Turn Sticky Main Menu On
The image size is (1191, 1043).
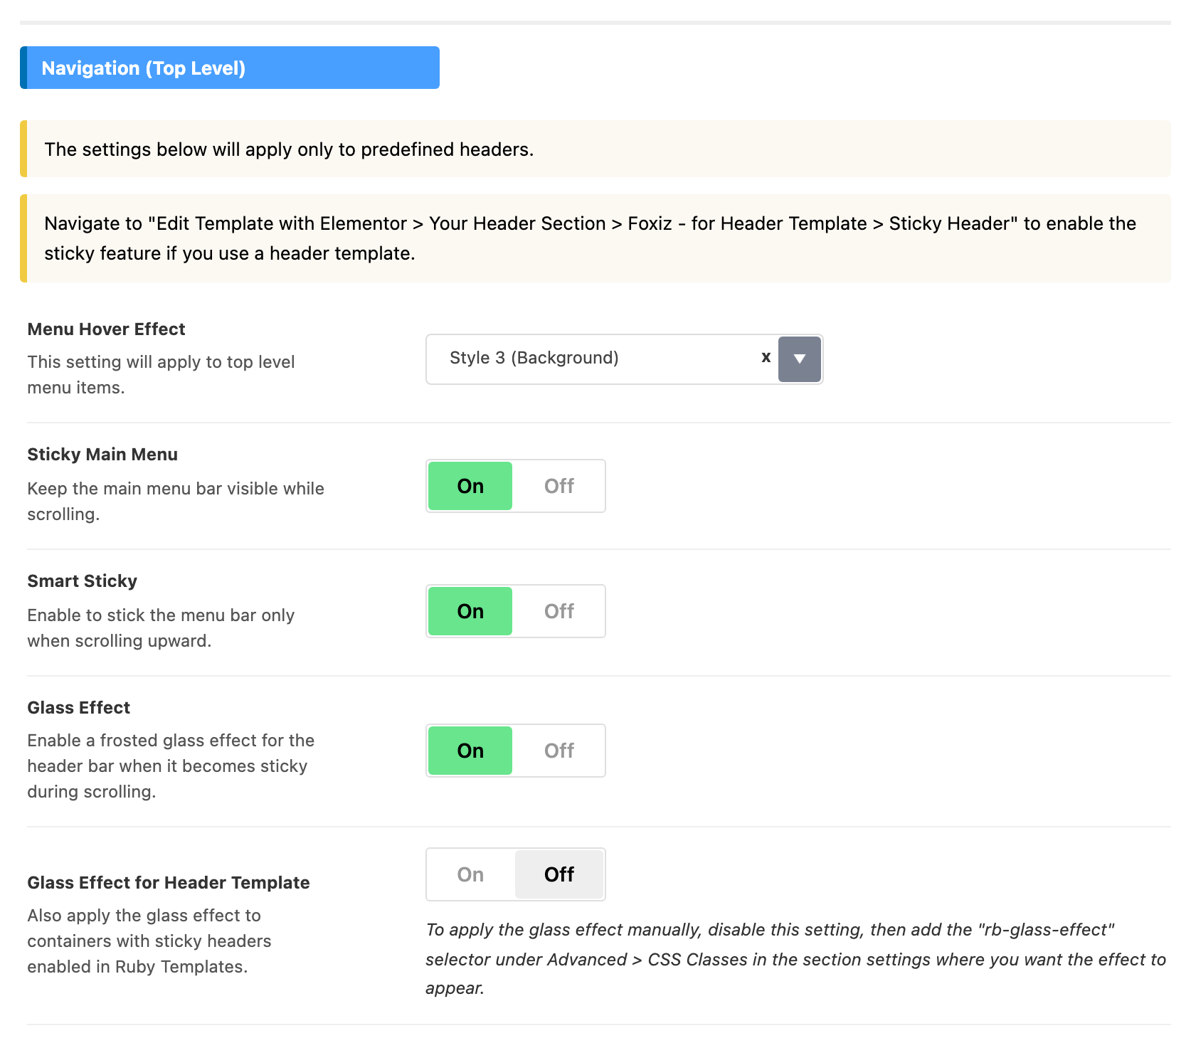[470, 486]
